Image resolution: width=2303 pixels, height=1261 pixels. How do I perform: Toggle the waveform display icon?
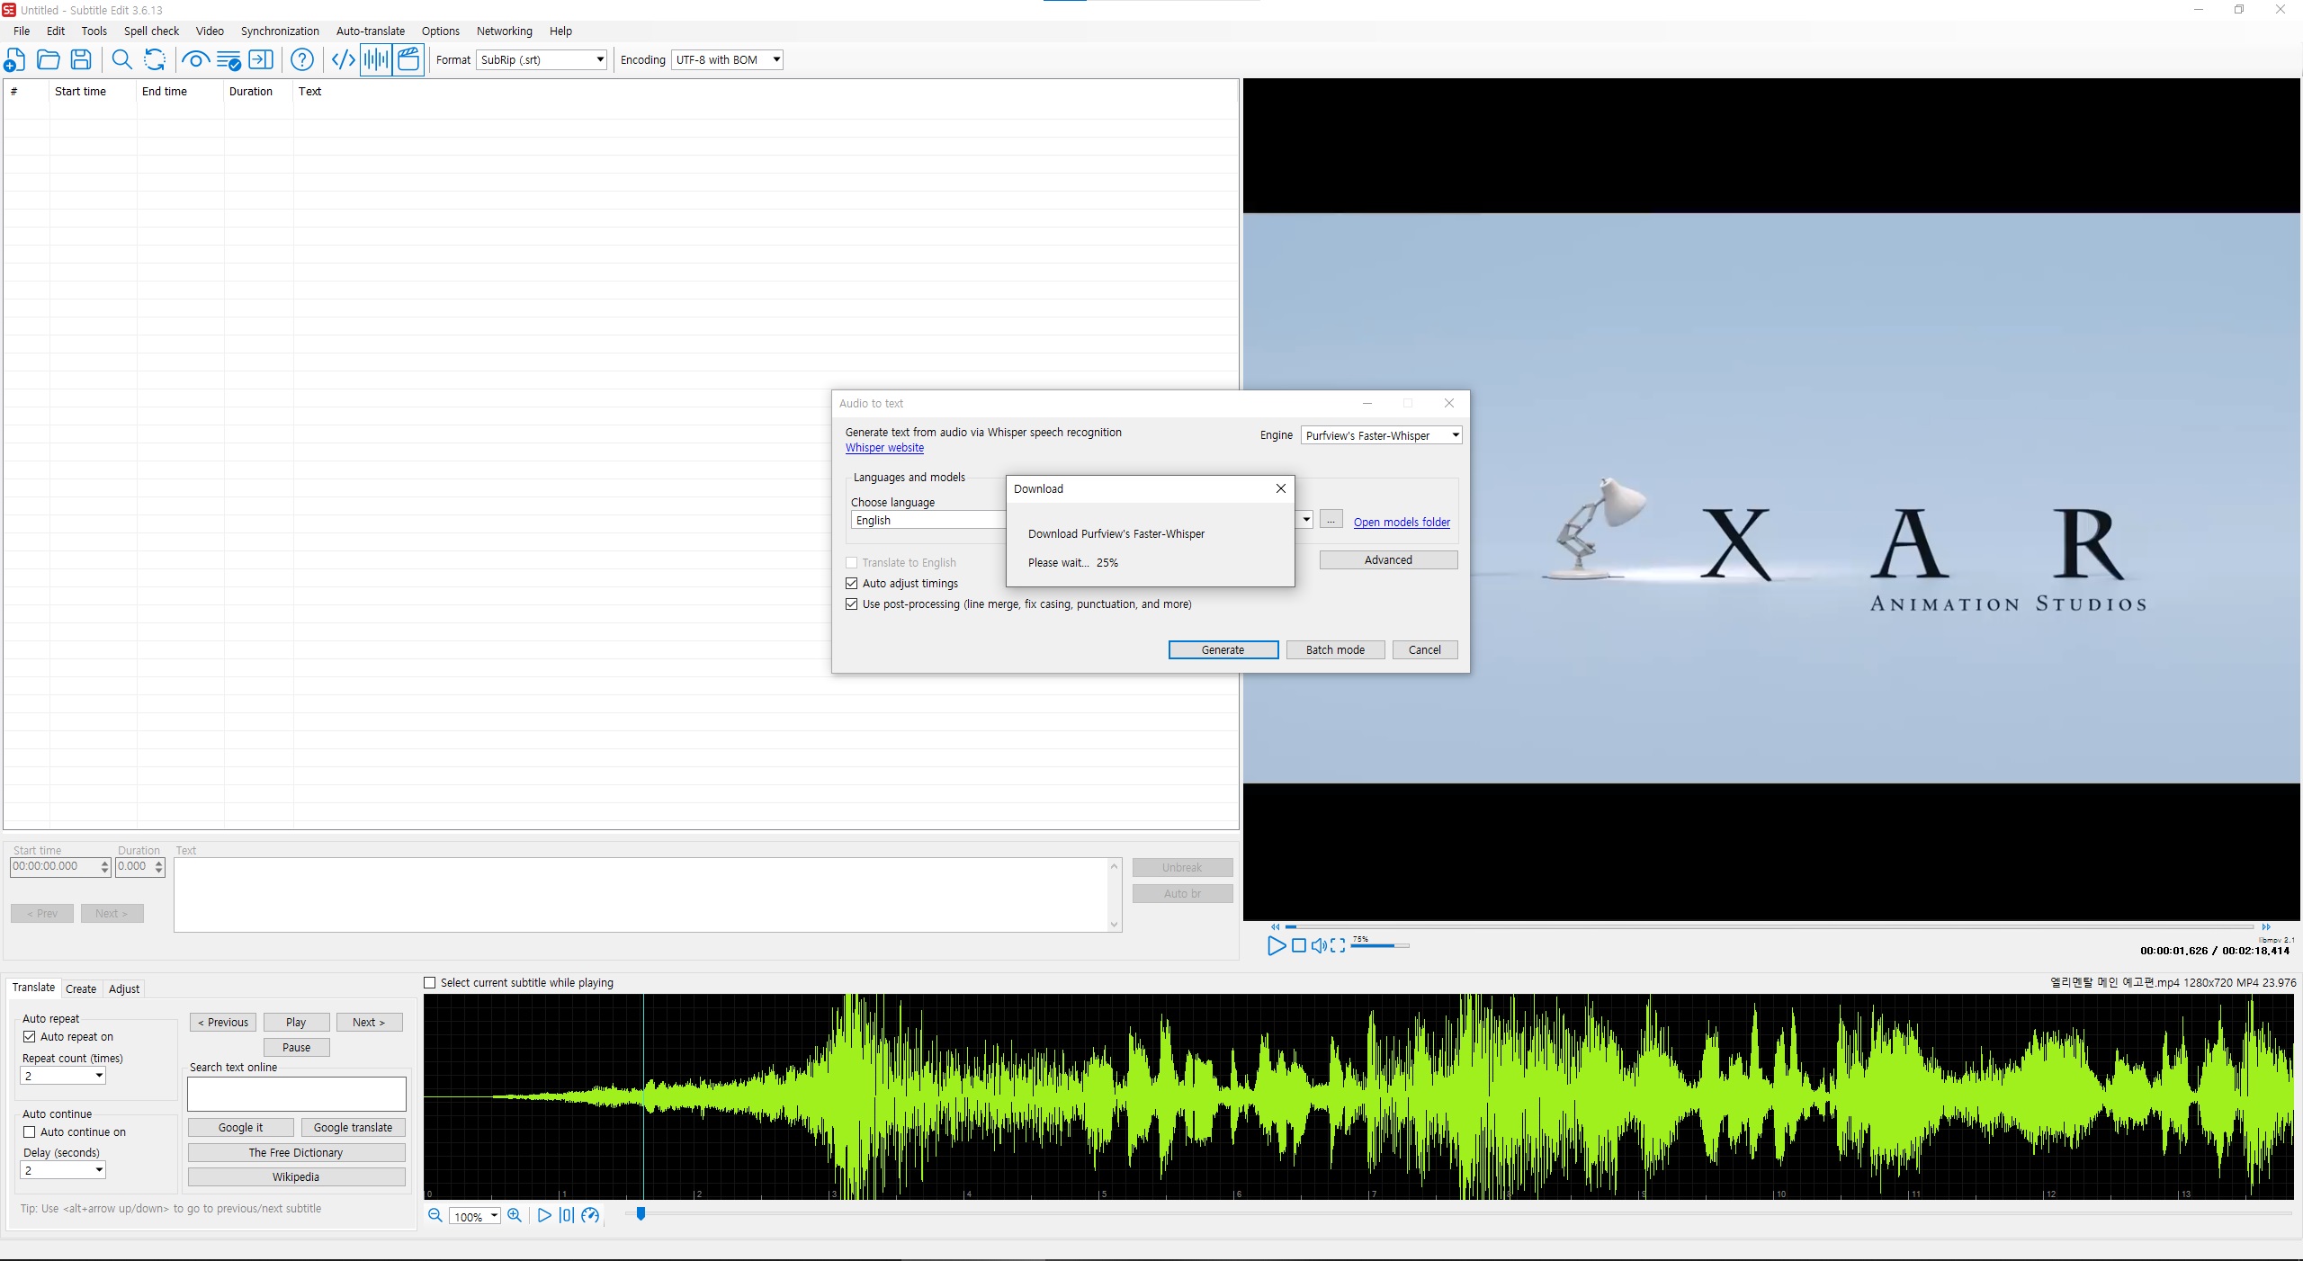pos(376,60)
